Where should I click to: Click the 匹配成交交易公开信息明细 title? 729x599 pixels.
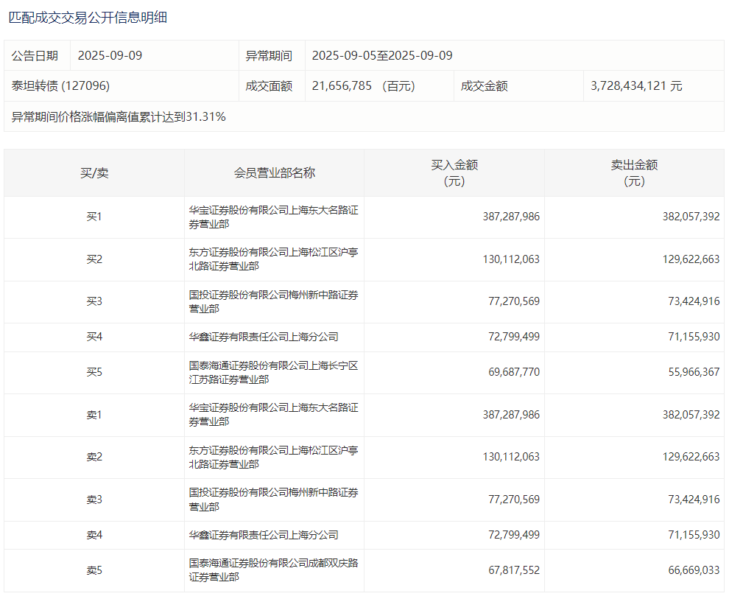point(88,18)
